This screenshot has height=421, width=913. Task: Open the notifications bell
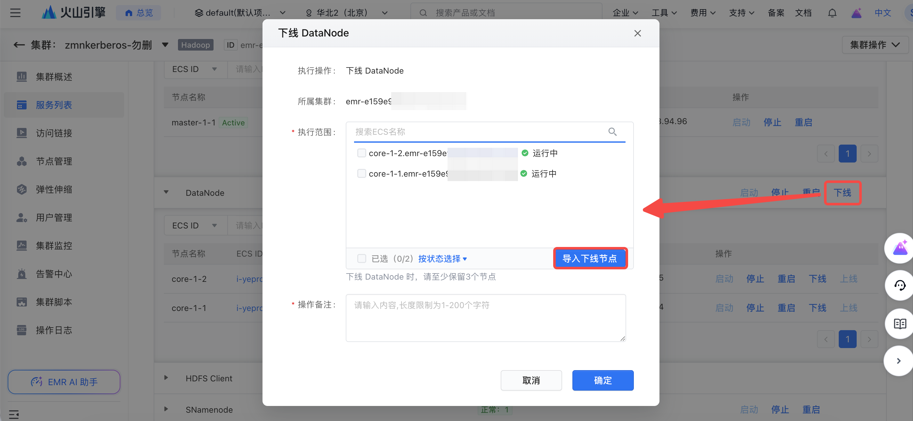click(832, 13)
